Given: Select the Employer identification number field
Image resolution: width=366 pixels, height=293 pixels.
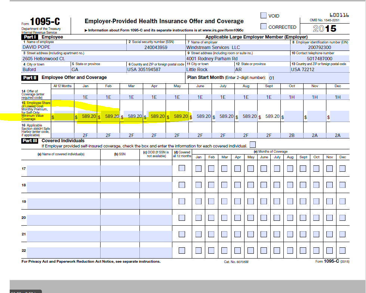Looking at the screenshot, I should (x=320, y=48).
